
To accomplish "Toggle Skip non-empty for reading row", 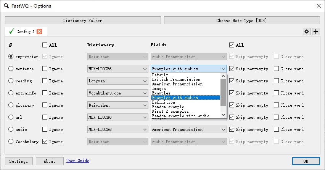I will (x=232, y=81).
